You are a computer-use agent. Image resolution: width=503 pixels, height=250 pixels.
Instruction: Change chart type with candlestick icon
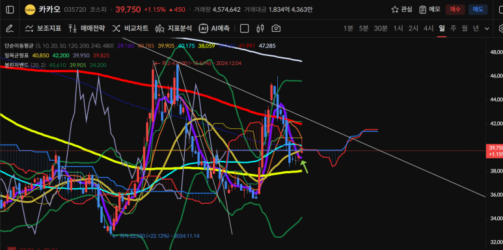(260, 29)
